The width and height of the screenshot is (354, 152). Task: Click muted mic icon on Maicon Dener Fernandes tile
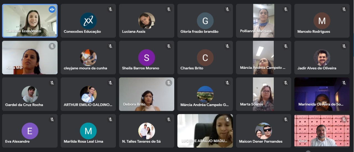286,119
